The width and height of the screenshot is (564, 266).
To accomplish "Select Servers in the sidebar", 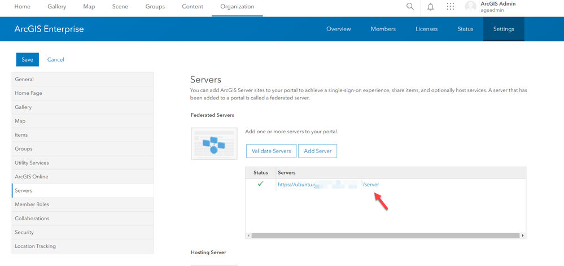I will [83, 190].
